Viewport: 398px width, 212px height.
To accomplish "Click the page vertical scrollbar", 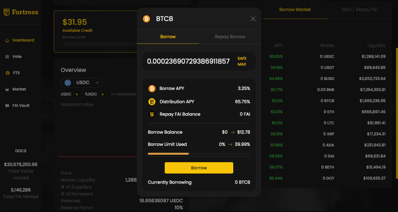I will point(396,113).
